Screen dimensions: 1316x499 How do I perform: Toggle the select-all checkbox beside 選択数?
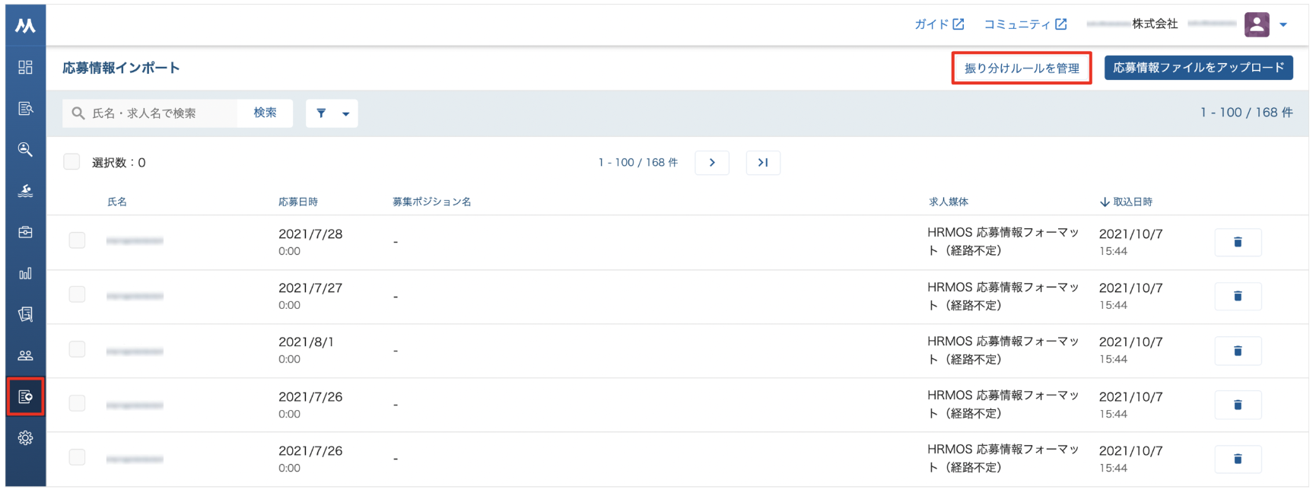(x=72, y=161)
